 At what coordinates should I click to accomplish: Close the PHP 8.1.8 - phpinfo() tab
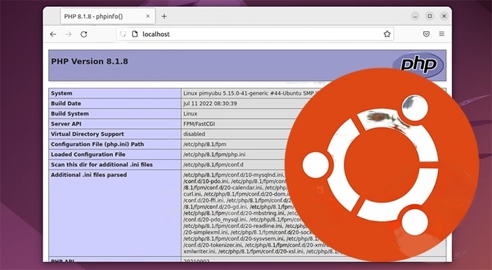click(x=148, y=16)
